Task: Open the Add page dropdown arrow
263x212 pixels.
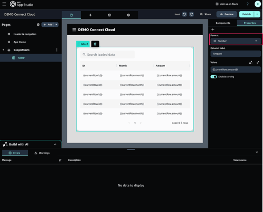Action: click(x=56, y=25)
